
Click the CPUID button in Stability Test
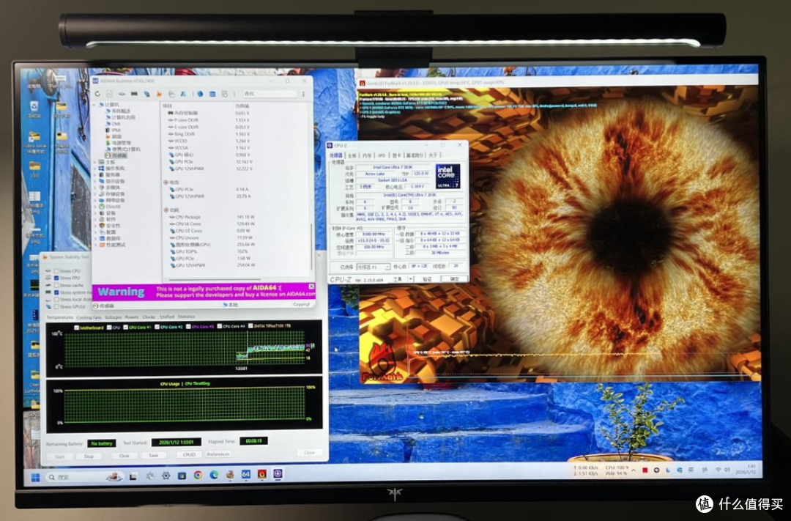pos(189,454)
